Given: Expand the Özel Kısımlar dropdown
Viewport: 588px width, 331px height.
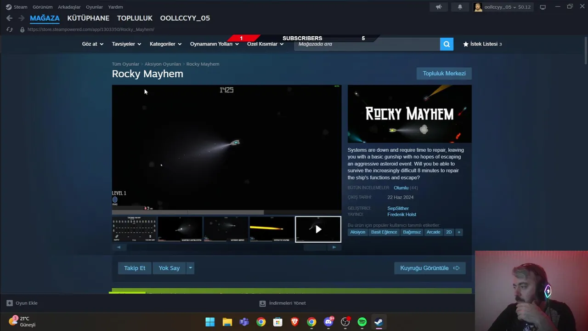Looking at the screenshot, I should (x=265, y=44).
